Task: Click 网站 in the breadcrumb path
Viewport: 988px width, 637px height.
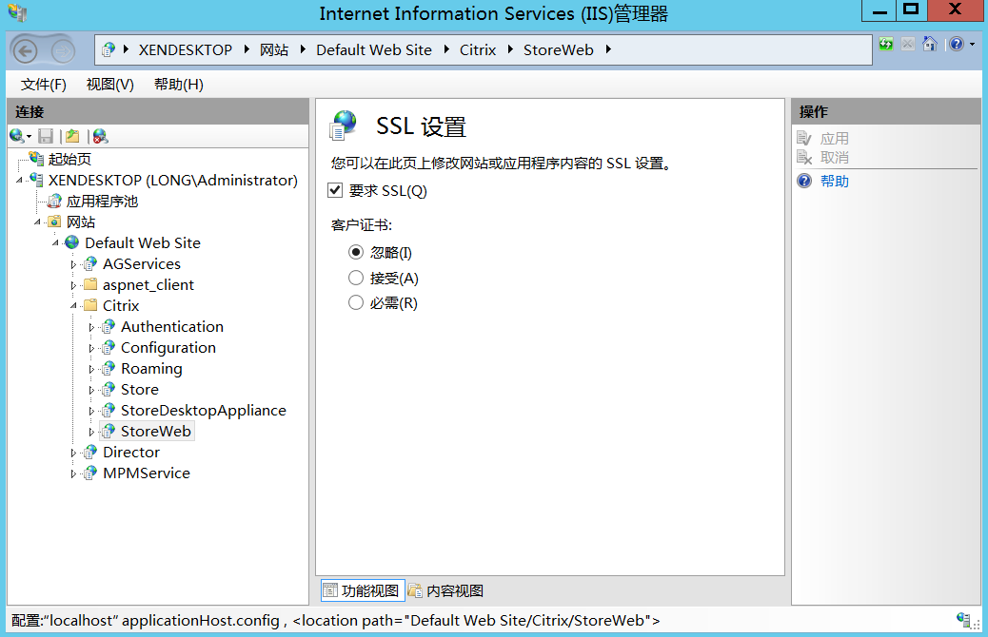Action: tap(274, 49)
